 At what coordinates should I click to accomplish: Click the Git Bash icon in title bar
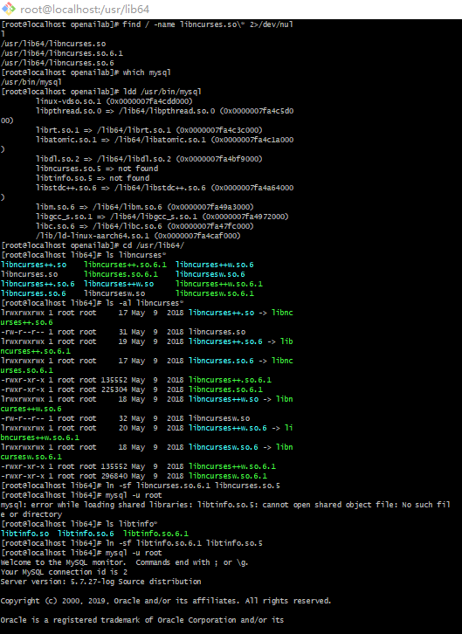tap(8, 9)
